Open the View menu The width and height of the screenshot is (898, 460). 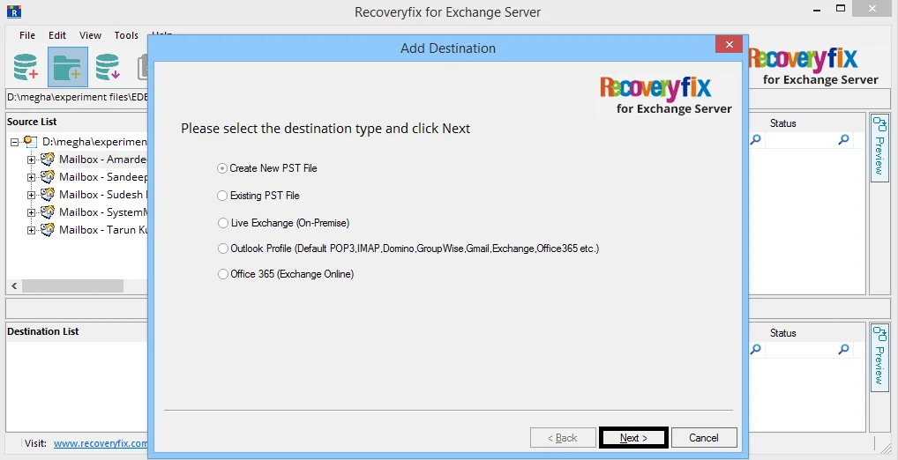(91, 35)
